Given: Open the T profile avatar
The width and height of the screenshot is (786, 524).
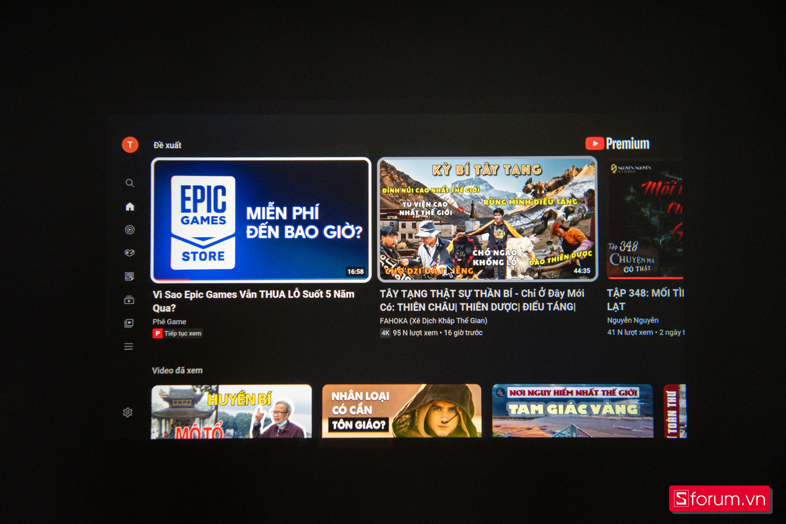Looking at the screenshot, I should (x=130, y=145).
